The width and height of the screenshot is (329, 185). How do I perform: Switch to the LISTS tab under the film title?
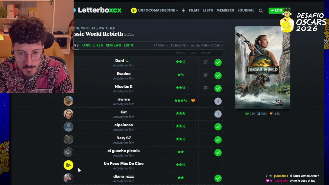[x=128, y=45]
